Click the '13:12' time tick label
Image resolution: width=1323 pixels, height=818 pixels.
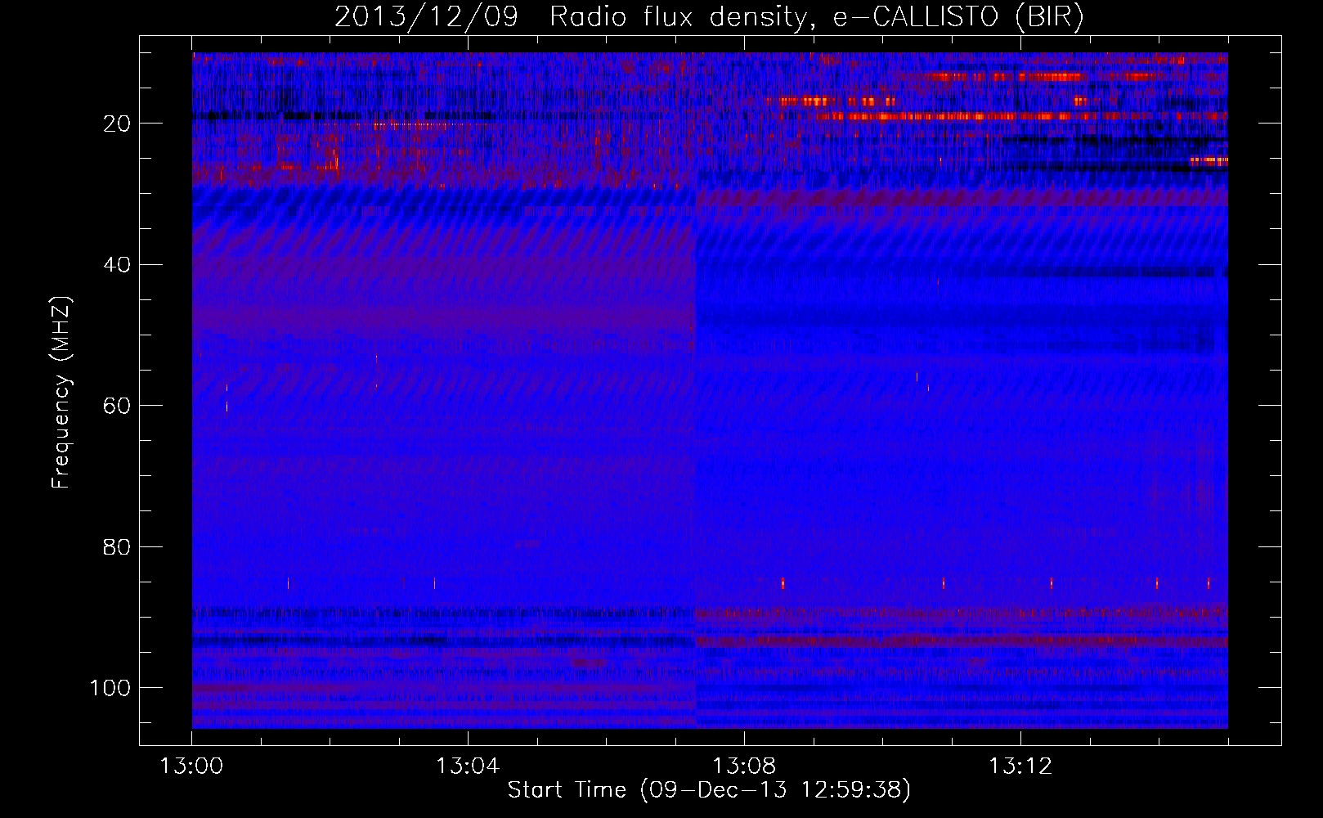click(1020, 766)
